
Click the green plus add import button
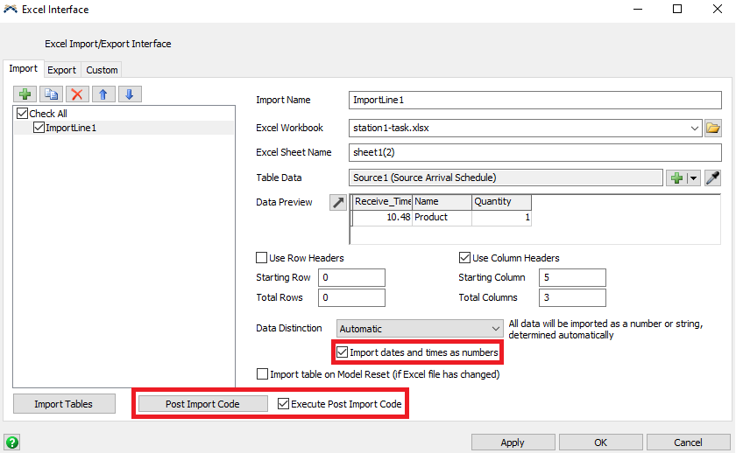pyautogui.click(x=25, y=94)
